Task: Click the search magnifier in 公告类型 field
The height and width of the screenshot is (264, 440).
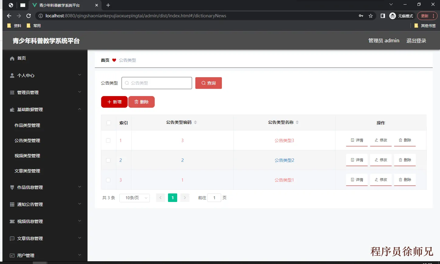Action: coord(127,83)
